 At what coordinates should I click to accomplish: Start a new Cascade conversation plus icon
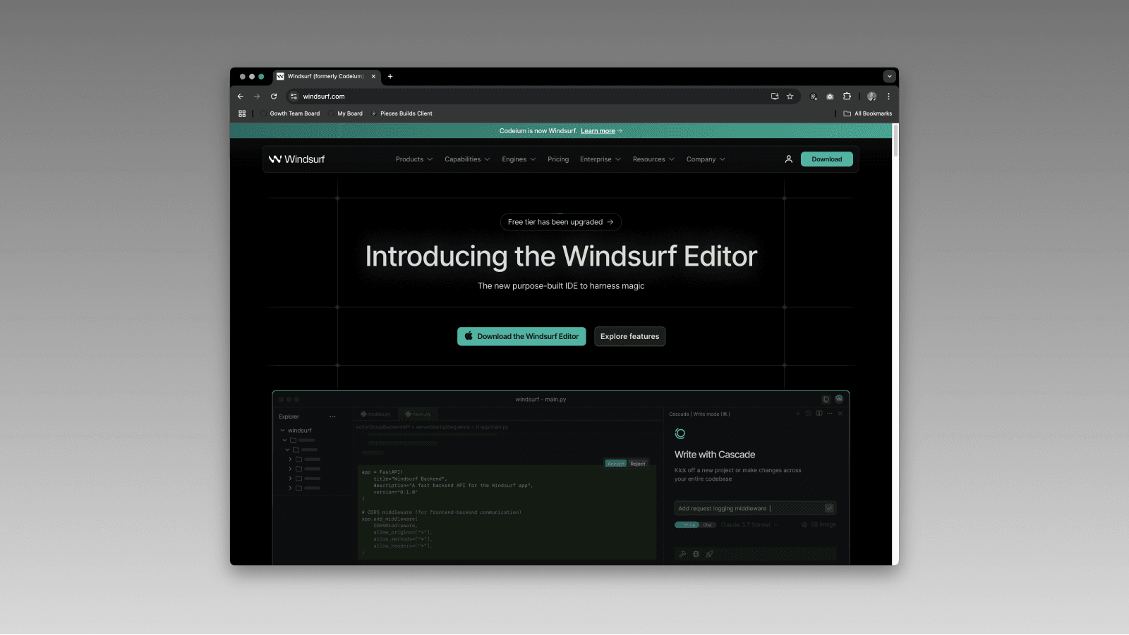798,414
